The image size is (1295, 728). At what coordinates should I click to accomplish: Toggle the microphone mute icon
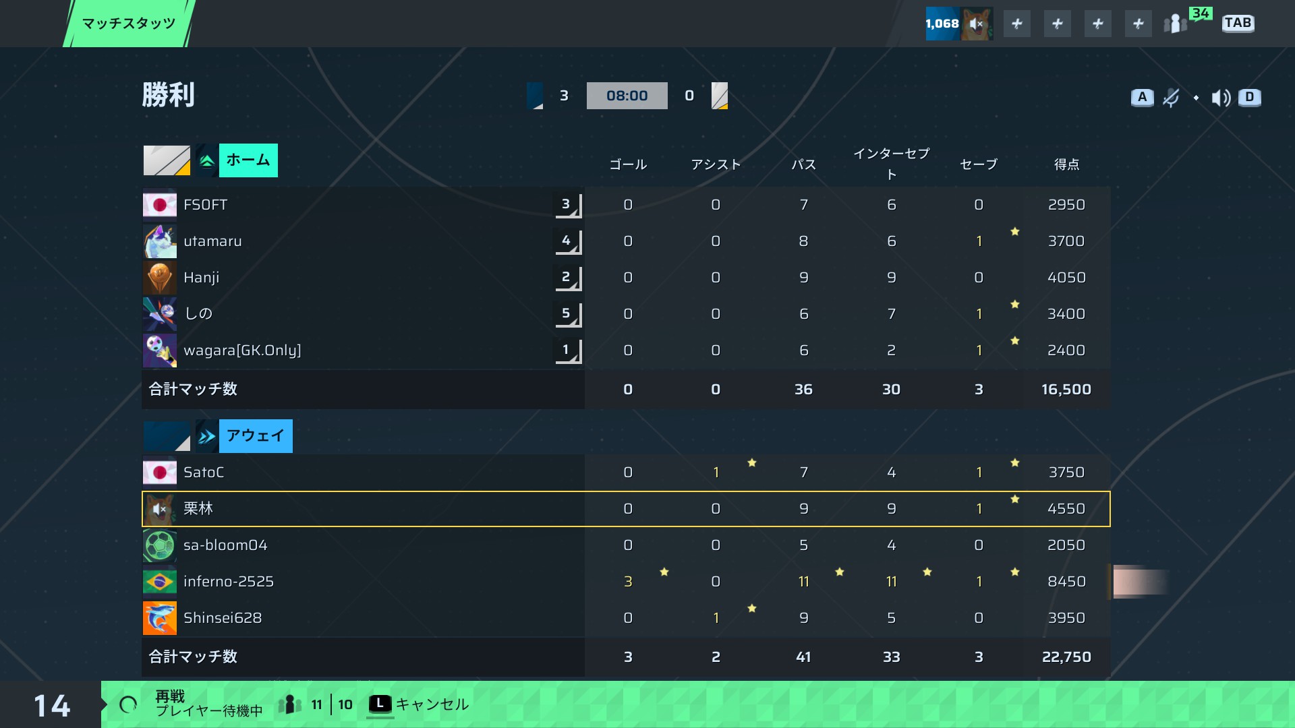[1172, 98]
